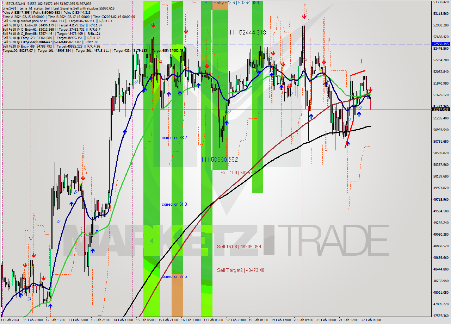Image resolution: width=451 pixels, height=324 pixels.
Task: Select the I I I 52444.313 label
Action: click(x=248, y=32)
